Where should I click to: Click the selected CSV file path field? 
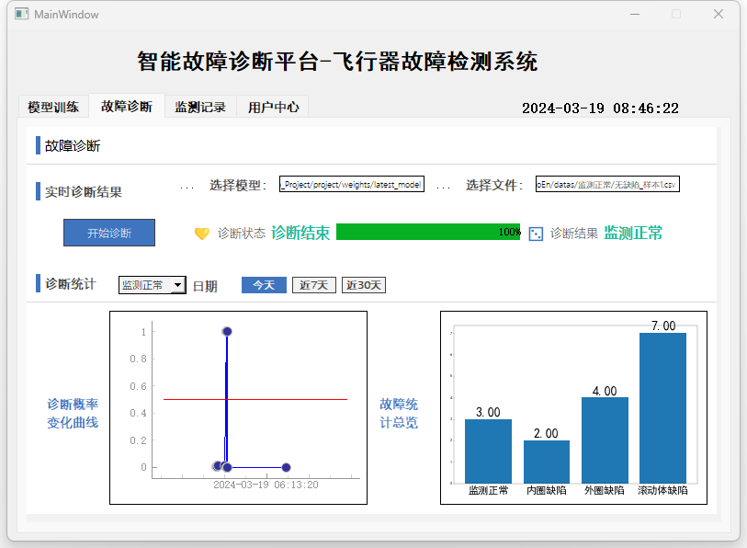point(607,185)
